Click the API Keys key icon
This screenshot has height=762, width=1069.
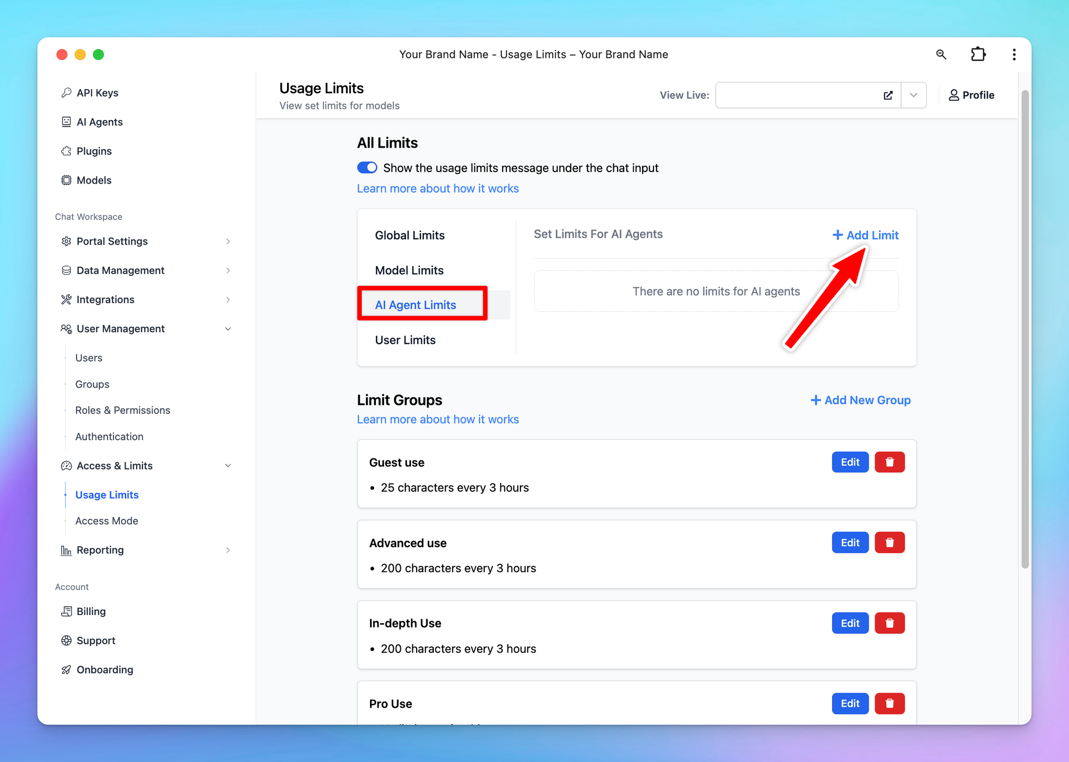[x=66, y=93]
